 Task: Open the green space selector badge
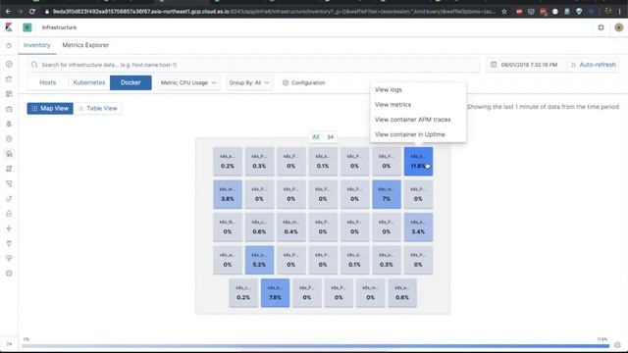[27, 27]
